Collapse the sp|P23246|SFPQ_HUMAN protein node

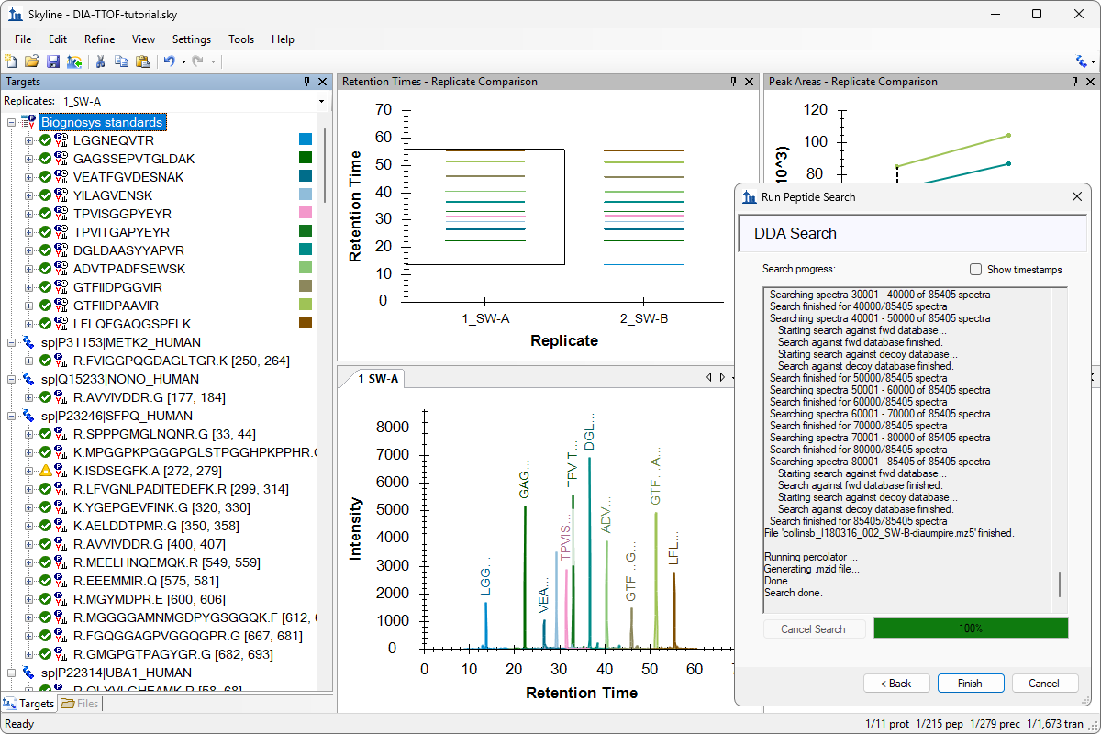point(12,416)
